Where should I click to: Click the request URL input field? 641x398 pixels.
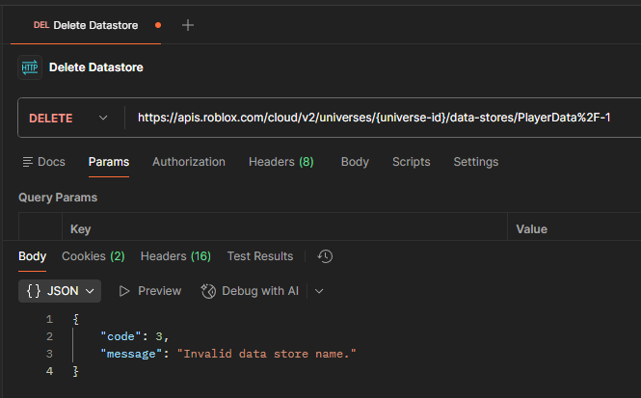point(374,118)
